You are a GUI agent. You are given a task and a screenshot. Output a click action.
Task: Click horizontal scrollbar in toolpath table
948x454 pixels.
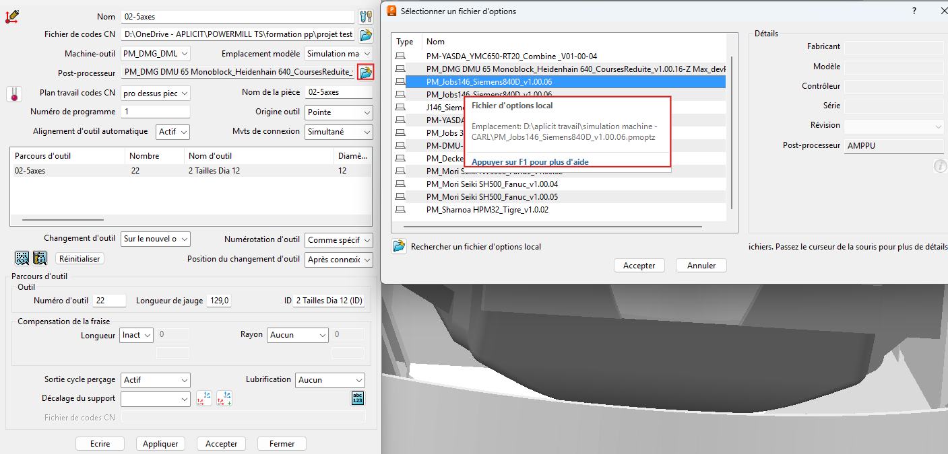[63, 219]
